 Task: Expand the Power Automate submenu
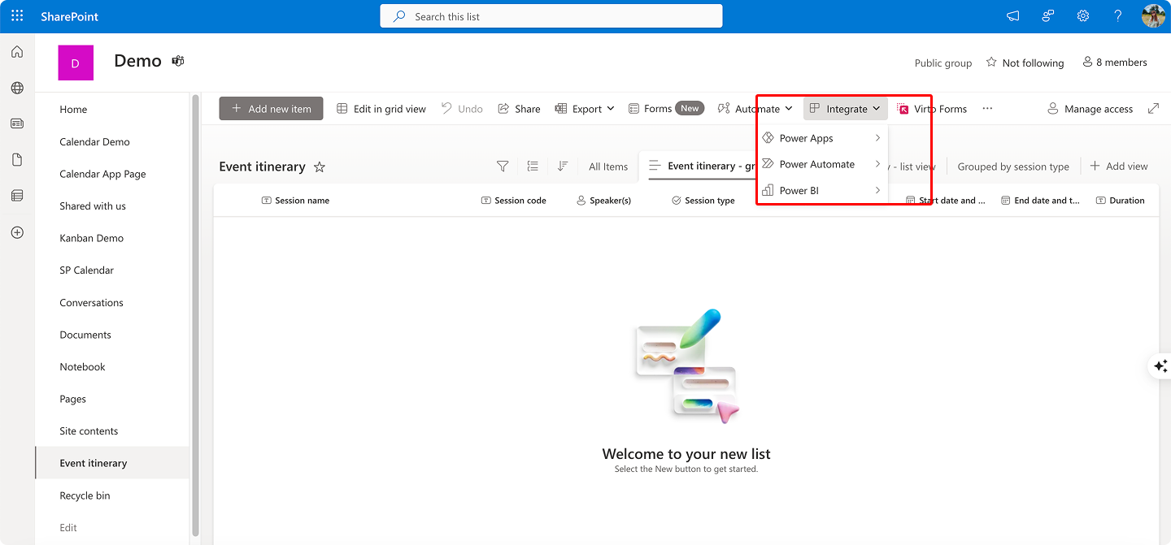[822, 164]
